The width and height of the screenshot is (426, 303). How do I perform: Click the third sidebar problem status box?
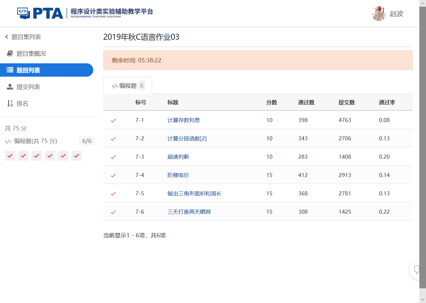click(x=37, y=156)
